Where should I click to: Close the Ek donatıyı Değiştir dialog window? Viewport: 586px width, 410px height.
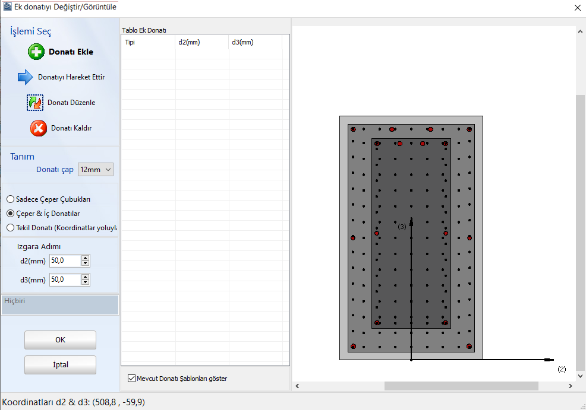[577, 8]
